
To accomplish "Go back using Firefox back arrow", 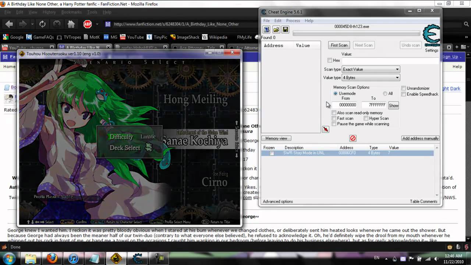I will click(x=9, y=24).
